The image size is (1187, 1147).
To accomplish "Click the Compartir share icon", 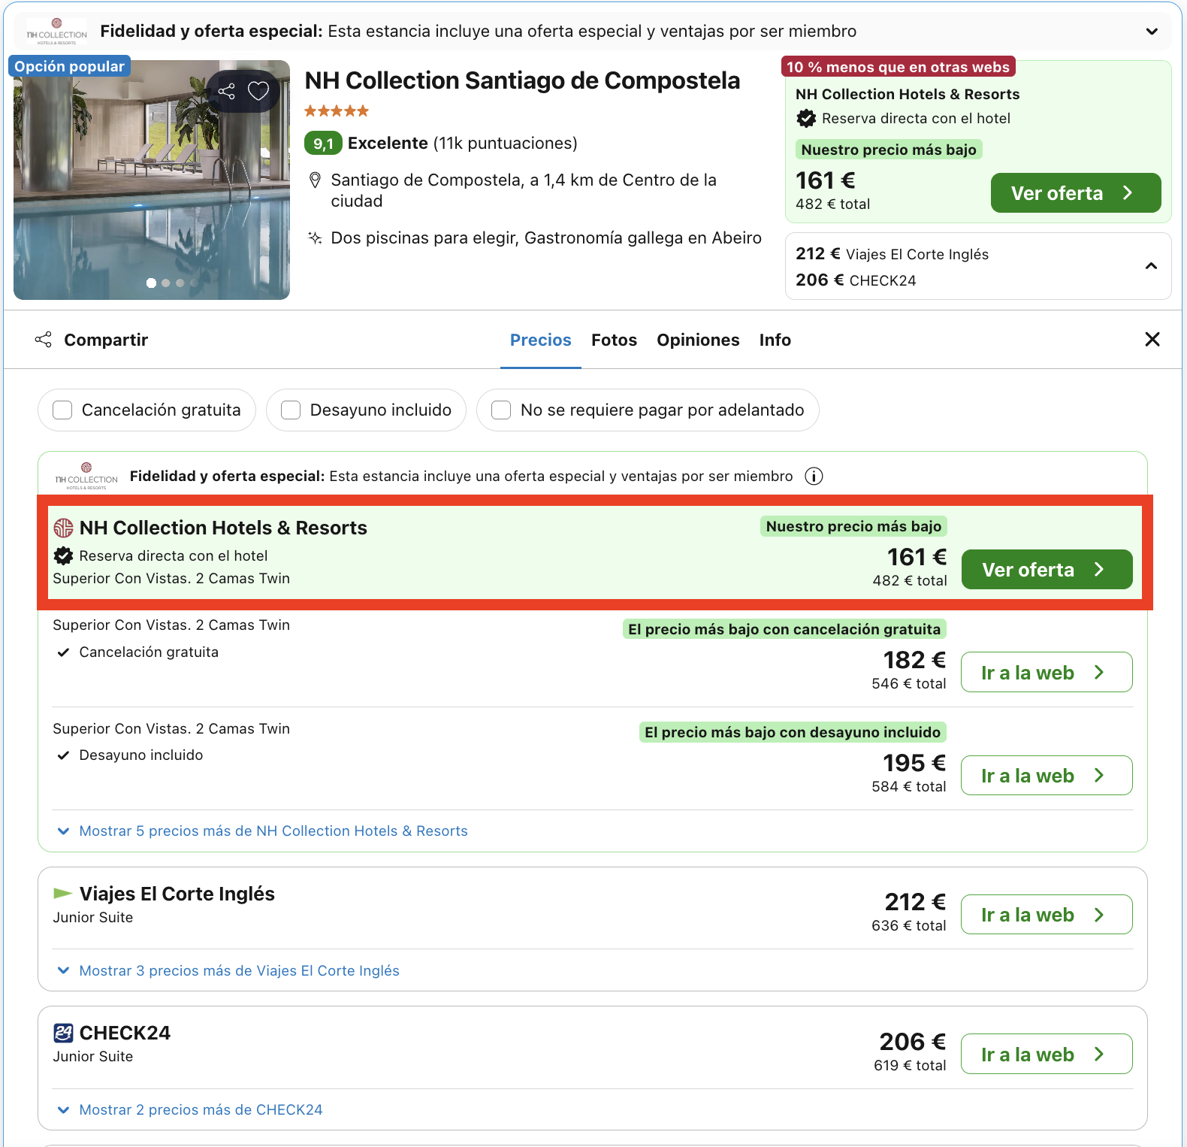I will pyautogui.click(x=44, y=340).
